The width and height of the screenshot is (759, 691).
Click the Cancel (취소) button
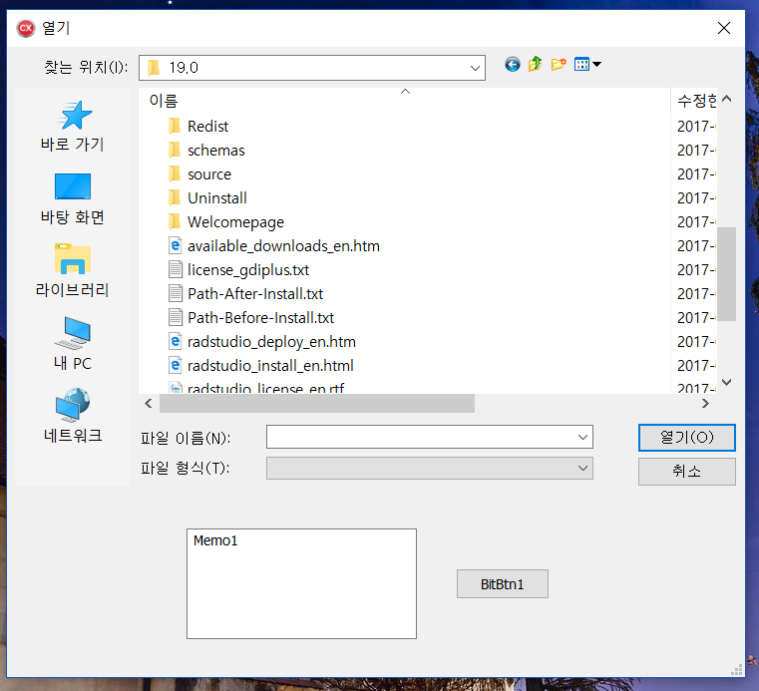click(686, 472)
